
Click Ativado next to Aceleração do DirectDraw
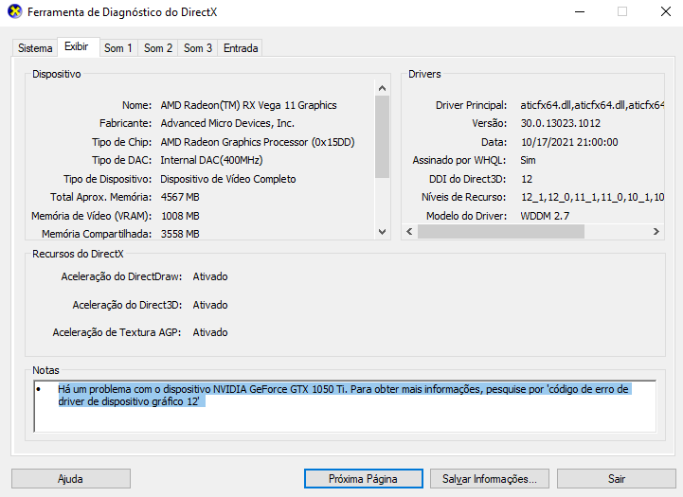click(210, 276)
